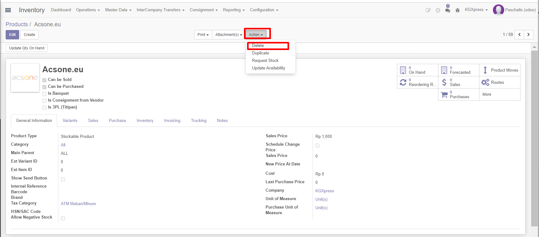The height and width of the screenshot is (237, 539).
Task: Open Product Moves stat button
Action: (x=500, y=70)
